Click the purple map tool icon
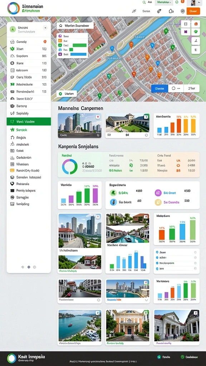The height and width of the screenshot is (366, 206). pyautogui.click(x=186, y=31)
